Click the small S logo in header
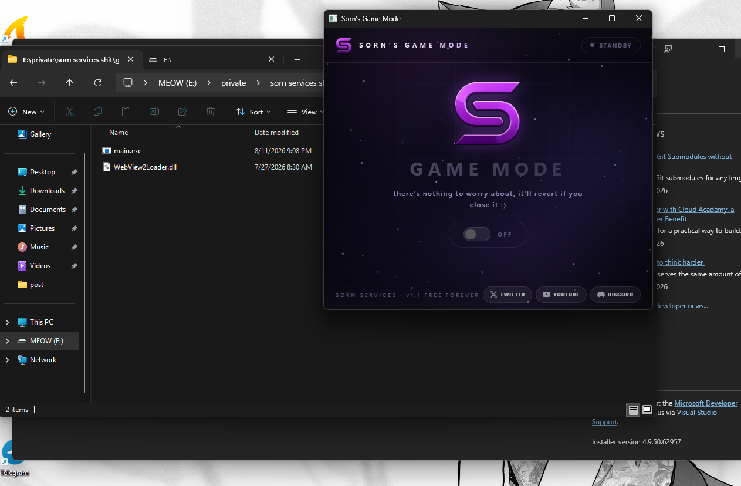 point(344,45)
